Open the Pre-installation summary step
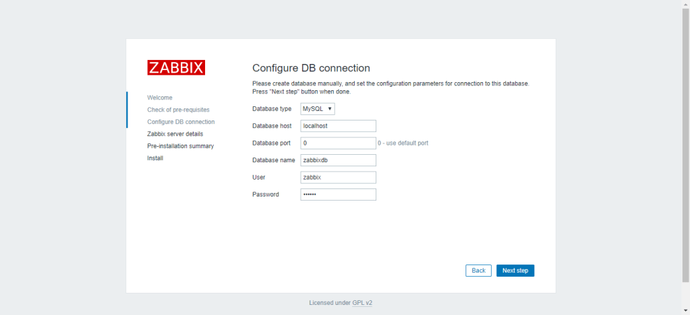Screen dimensions: 690x315 pos(180,146)
